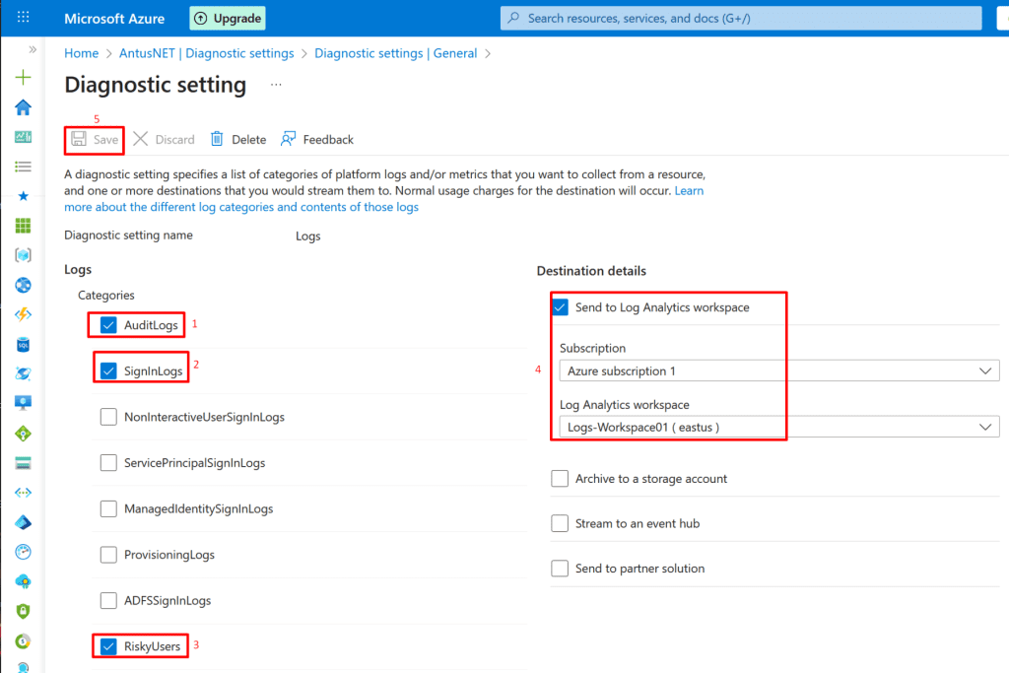Screen dimensions: 1009x673
Task: Click the trash Delete icon in toolbar
Action: coord(217,139)
